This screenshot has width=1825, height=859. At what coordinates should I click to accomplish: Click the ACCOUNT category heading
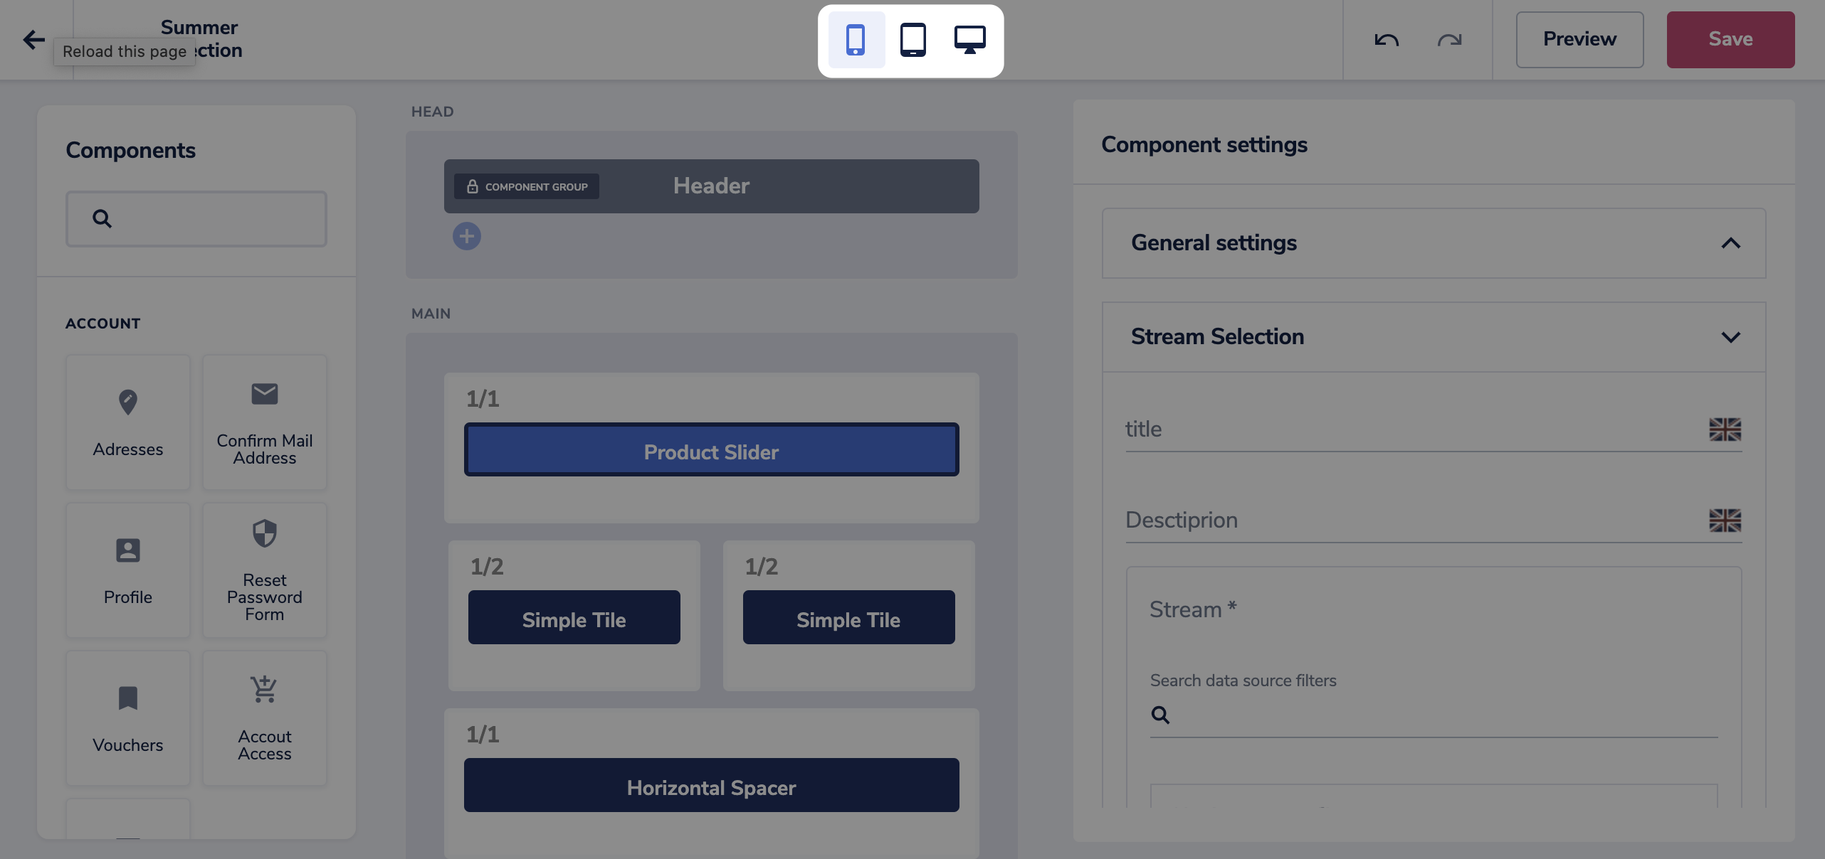103,324
